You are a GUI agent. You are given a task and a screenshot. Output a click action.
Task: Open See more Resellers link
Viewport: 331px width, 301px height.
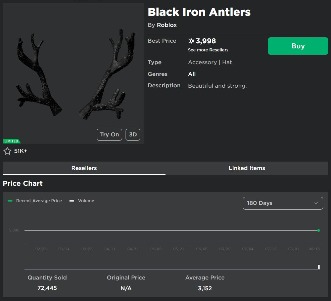point(208,50)
